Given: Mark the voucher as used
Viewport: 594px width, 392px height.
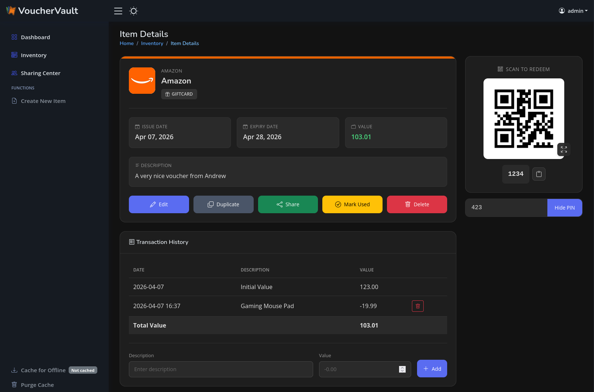Looking at the screenshot, I should [352, 204].
